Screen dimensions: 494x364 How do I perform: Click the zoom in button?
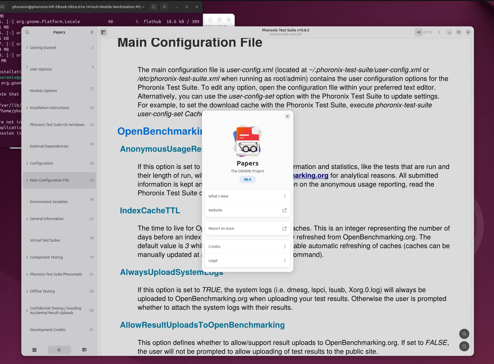[x=464, y=334]
